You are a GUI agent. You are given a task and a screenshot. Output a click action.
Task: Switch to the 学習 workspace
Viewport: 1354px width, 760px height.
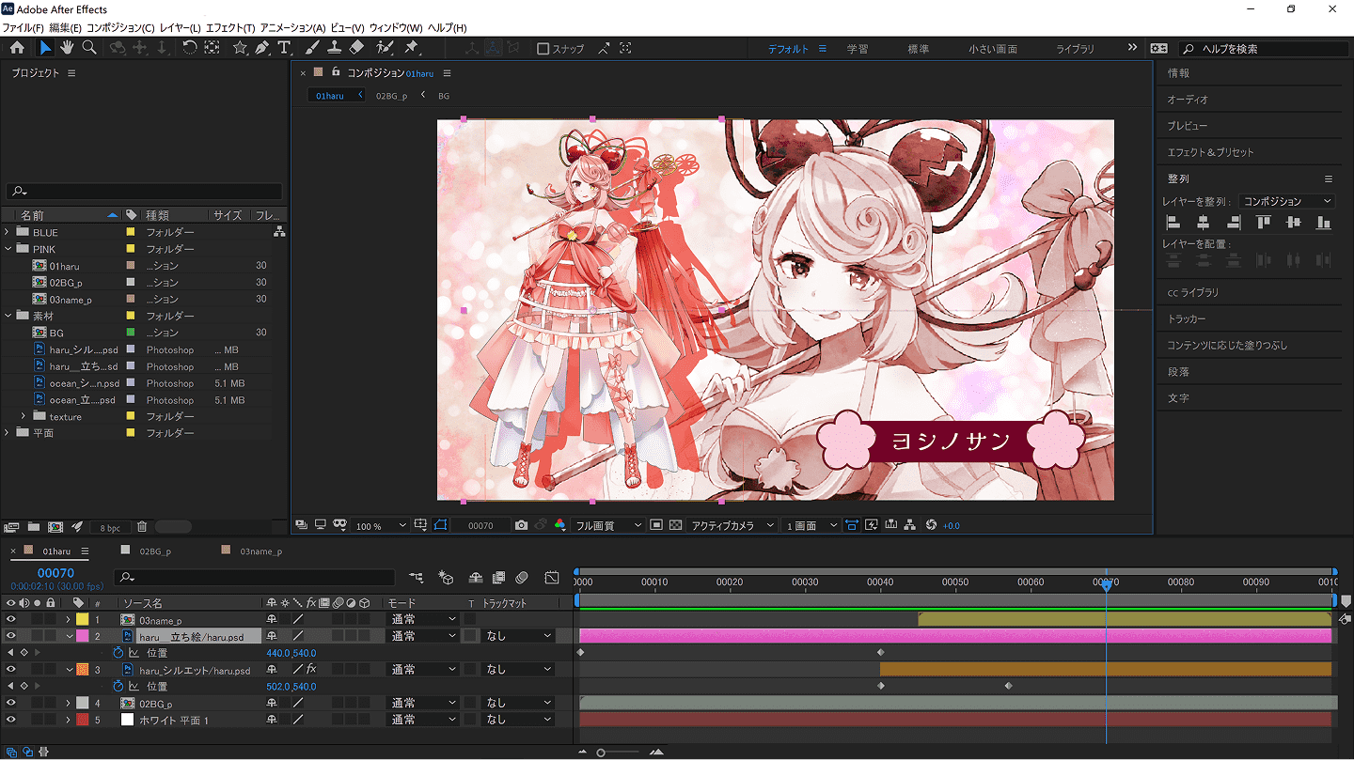click(x=858, y=49)
